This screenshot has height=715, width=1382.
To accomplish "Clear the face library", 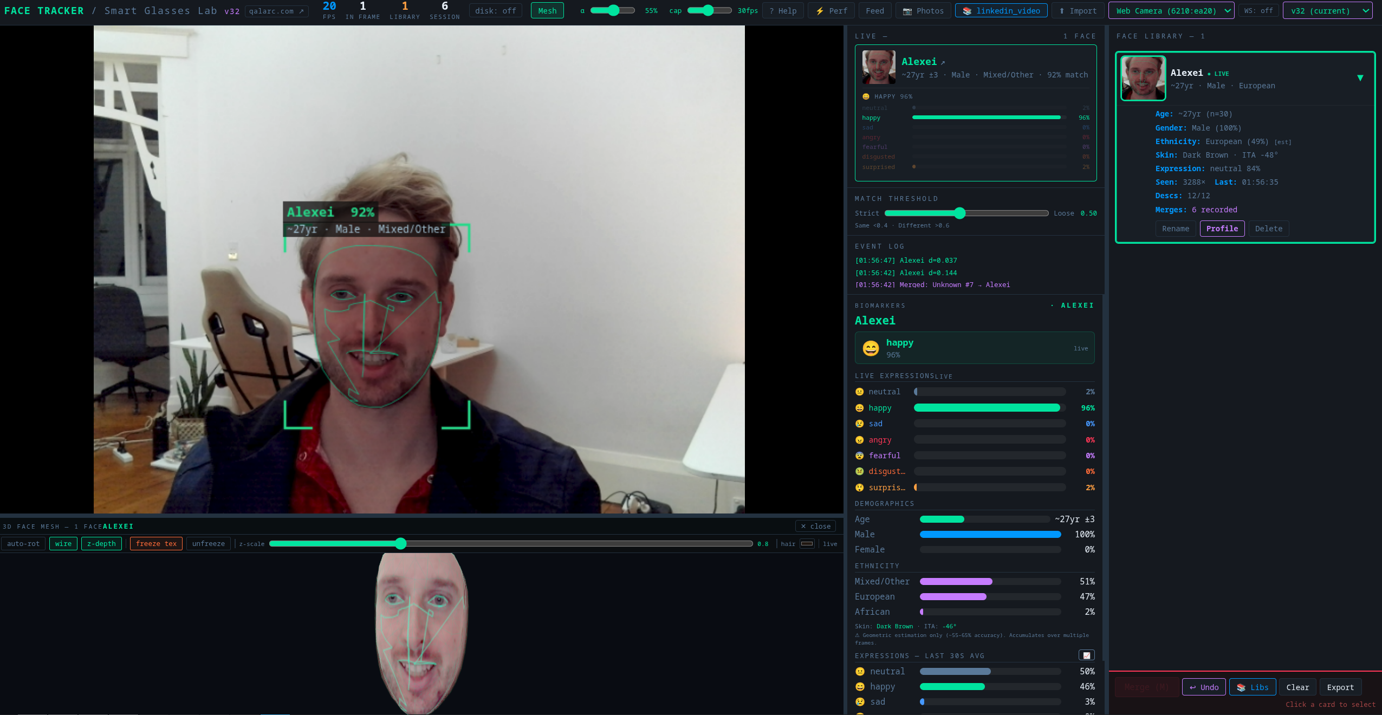I will [1297, 687].
